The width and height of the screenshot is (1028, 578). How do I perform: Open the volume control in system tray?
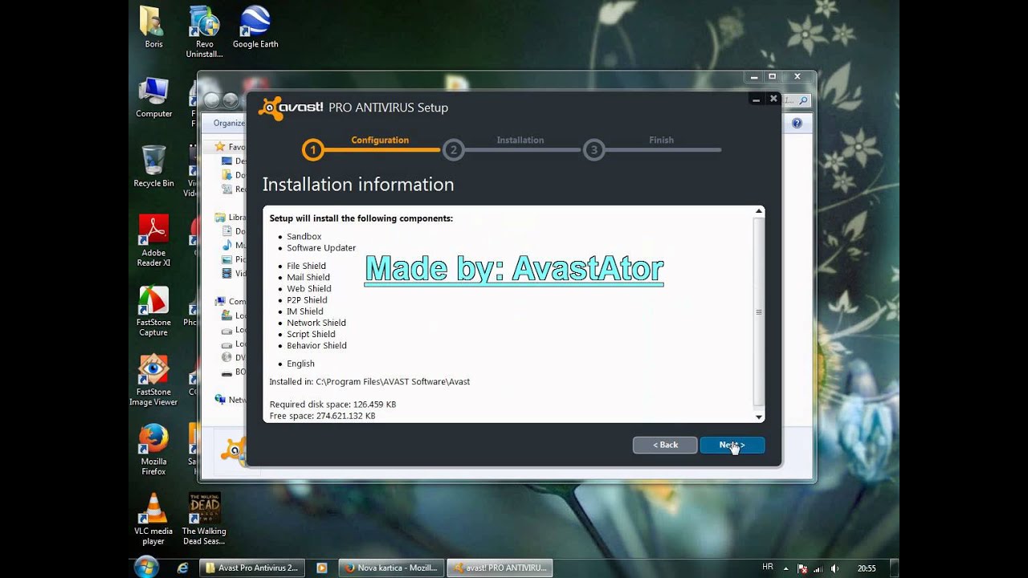pyautogui.click(x=834, y=568)
